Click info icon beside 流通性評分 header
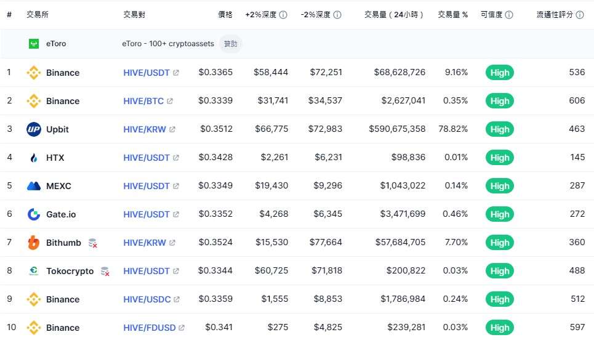The image size is (594, 340). (580, 15)
